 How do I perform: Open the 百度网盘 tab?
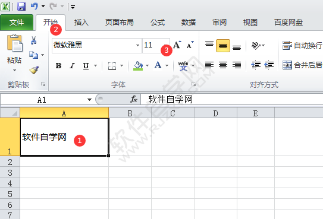point(288,22)
